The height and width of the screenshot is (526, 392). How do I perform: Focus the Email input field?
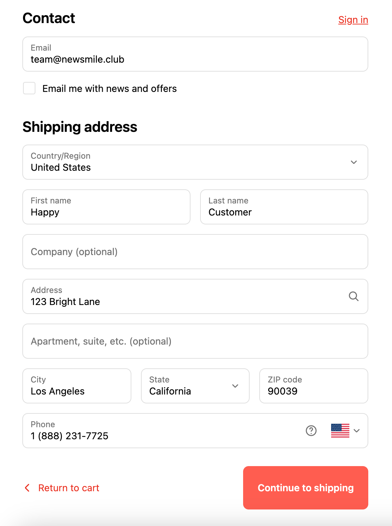coord(195,54)
